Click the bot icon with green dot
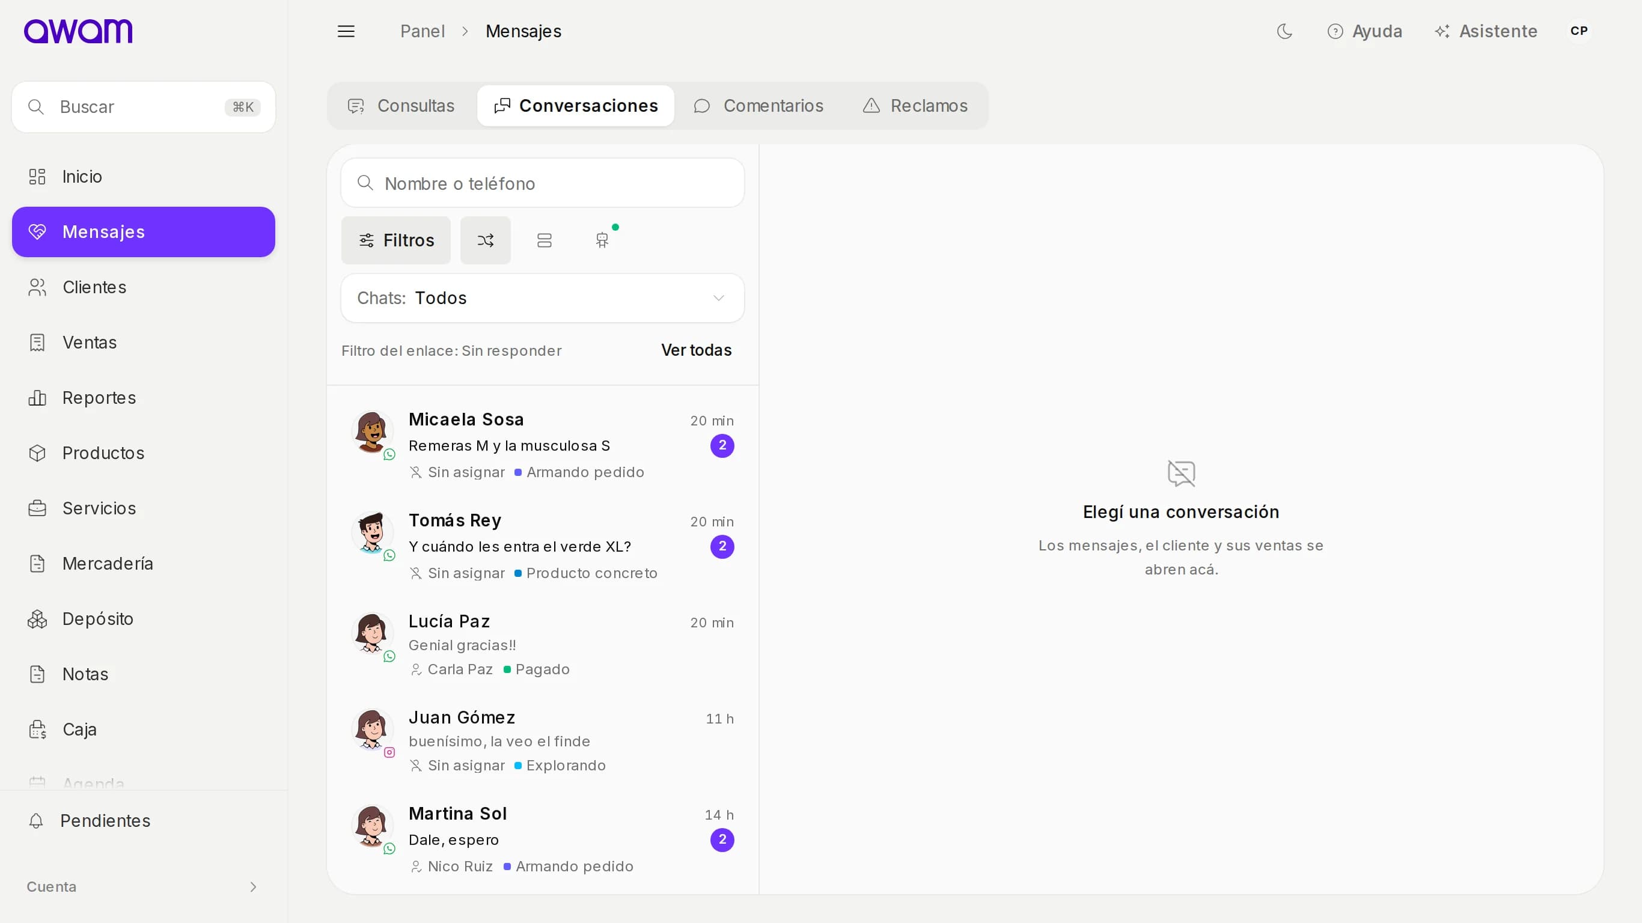Image resolution: width=1642 pixels, height=923 pixels. point(602,240)
